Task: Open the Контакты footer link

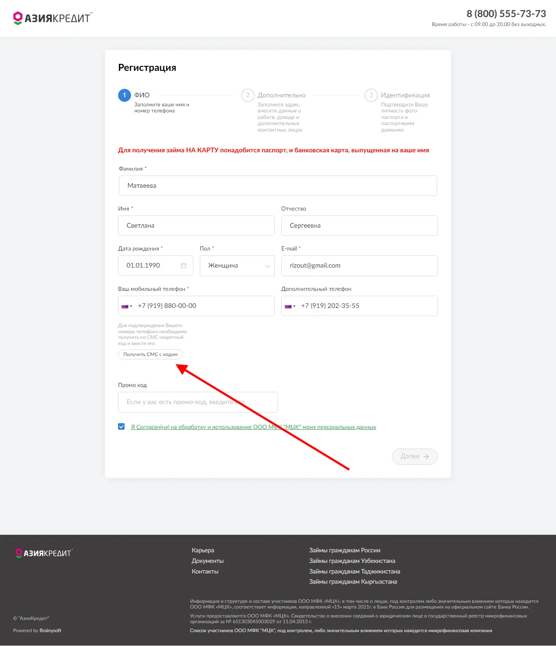Action: tap(205, 571)
